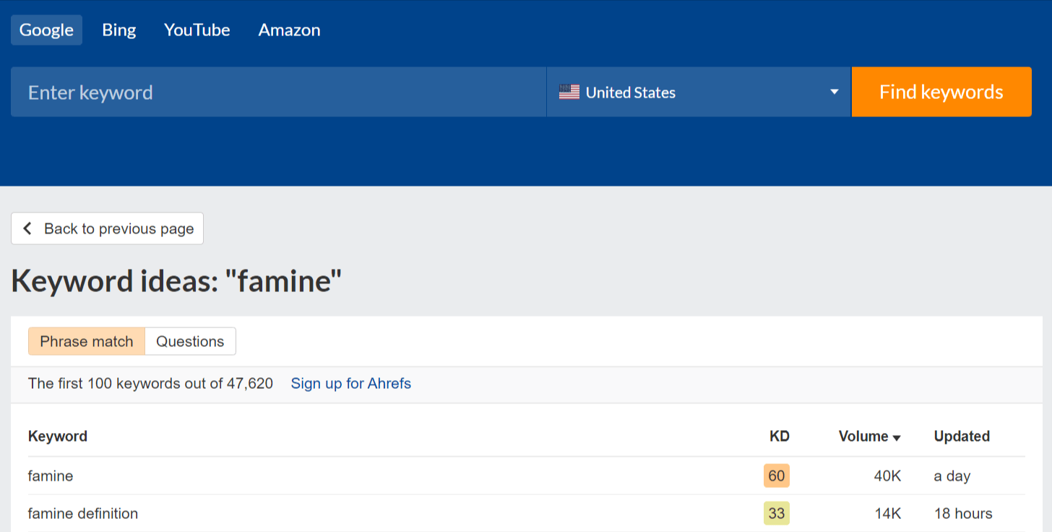Click the Enter keyword input field
The image size is (1052, 532).
(x=278, y=92)
